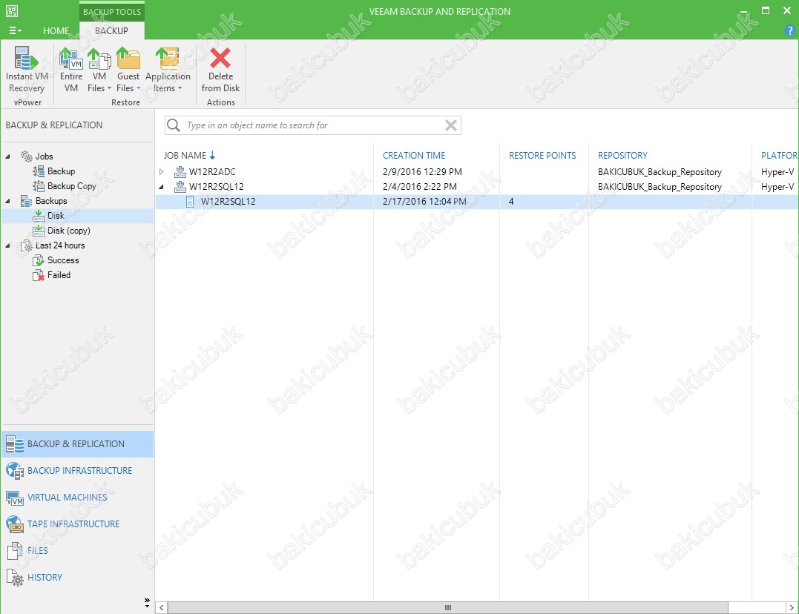Viewport: 799px width, 614px height.
Task: Select Backup under Jobs
Action: 61,171
